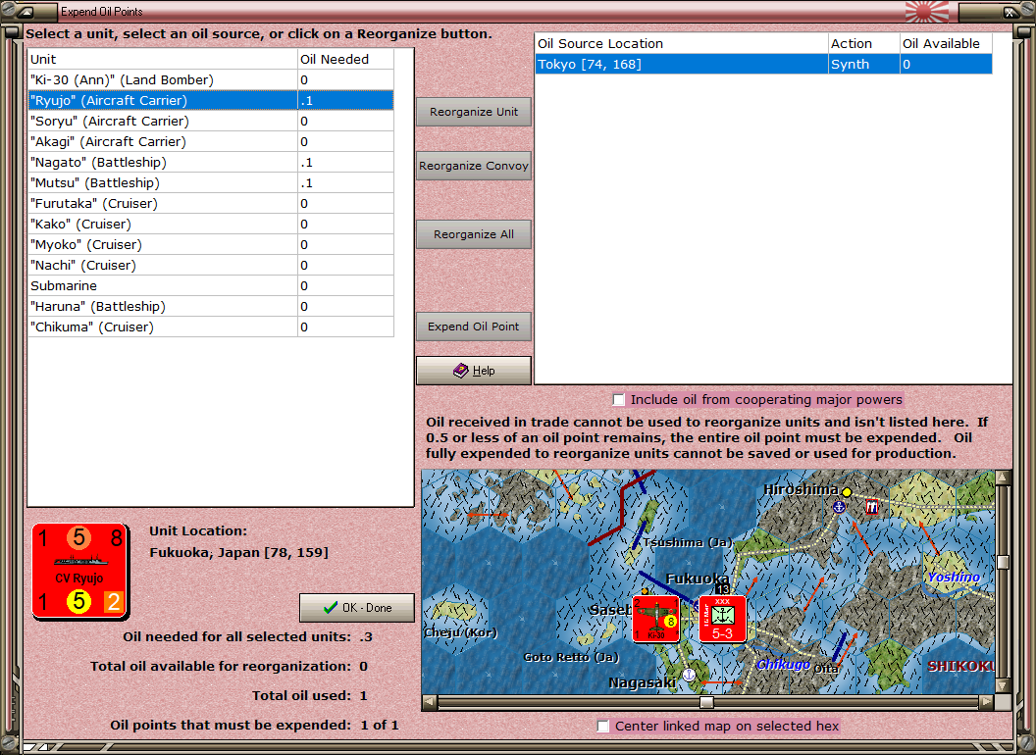Select "Nagato" (Battleship) row

(211, 162)
